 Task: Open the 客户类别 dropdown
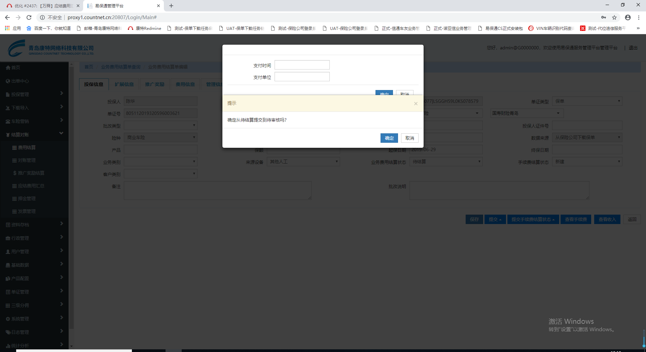(x=160, y=174)
